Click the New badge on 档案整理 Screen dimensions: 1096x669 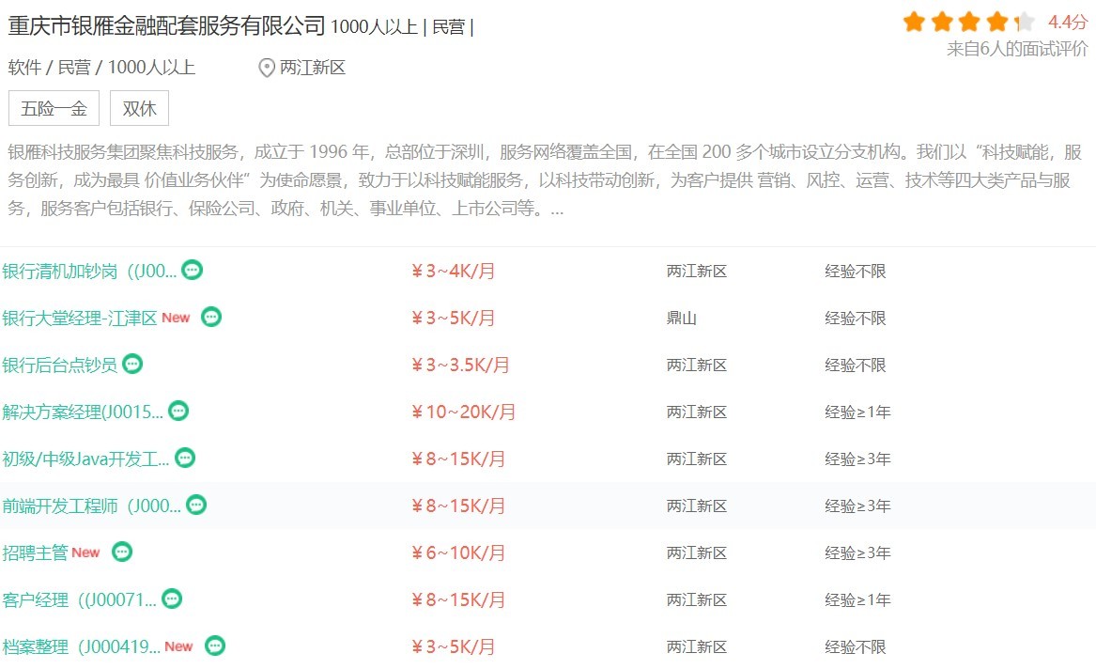pyautogui.click(x=178, y=646)
